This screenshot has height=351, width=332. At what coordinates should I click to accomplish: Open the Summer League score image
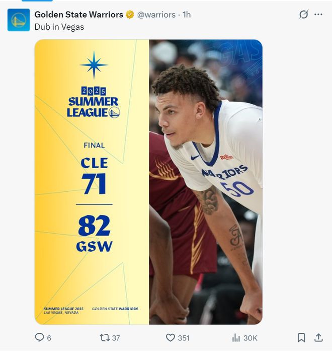148,182
